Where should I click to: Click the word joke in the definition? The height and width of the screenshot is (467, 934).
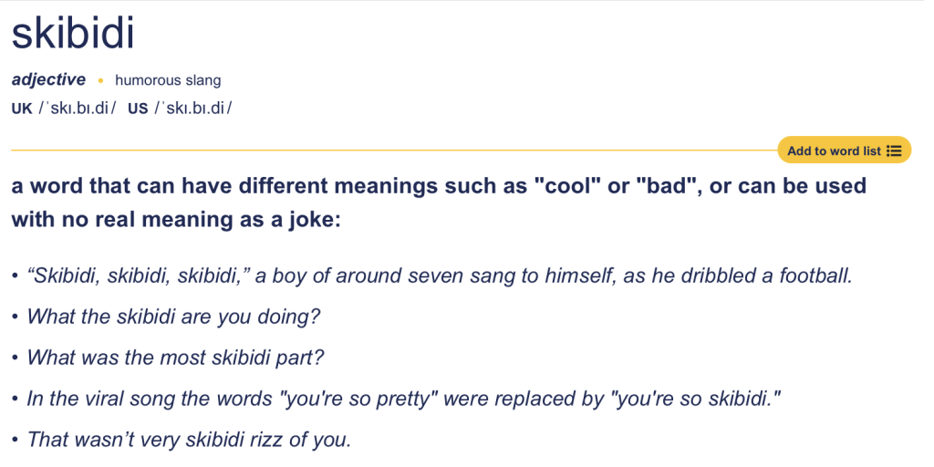307,220
